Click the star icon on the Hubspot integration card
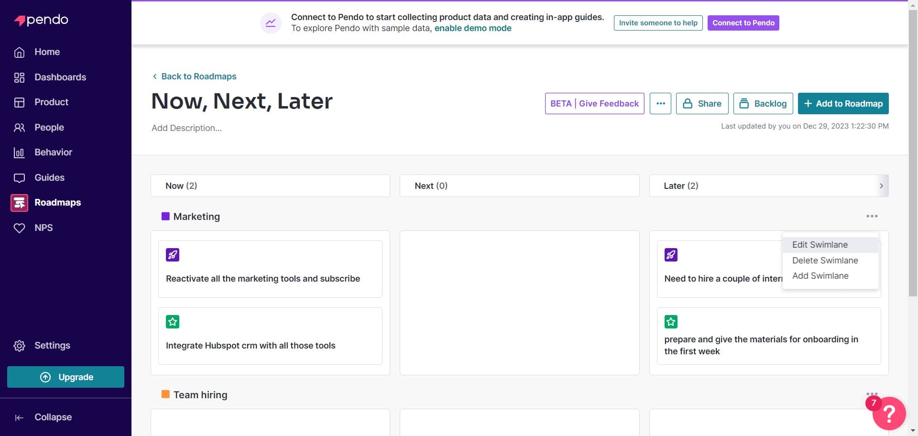This screenshot has height=436, width=918. tap(173, 322)
